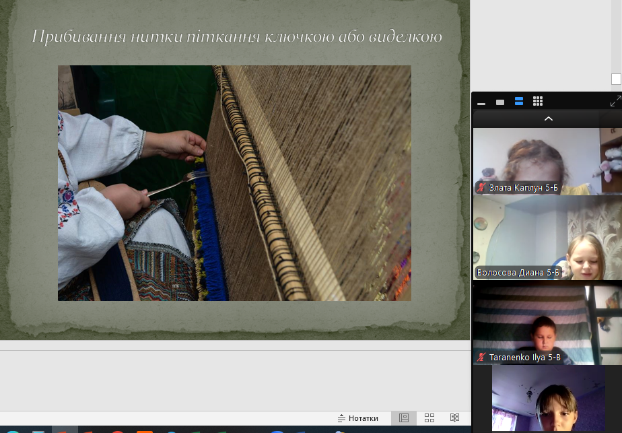The height and width of the screenshot is (433, 622).
Task: Switch Zoom panel to the gallery grid view
Action: [537, 101]
